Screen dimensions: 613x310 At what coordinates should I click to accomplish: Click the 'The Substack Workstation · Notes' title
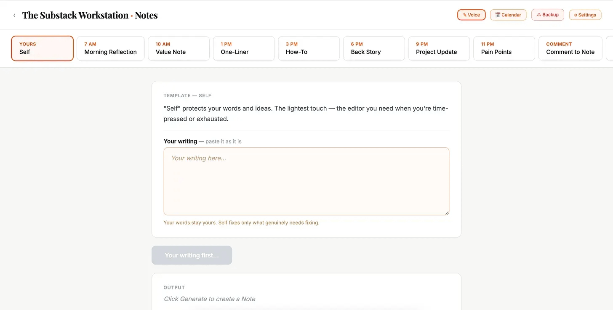(x=90, y=15)
